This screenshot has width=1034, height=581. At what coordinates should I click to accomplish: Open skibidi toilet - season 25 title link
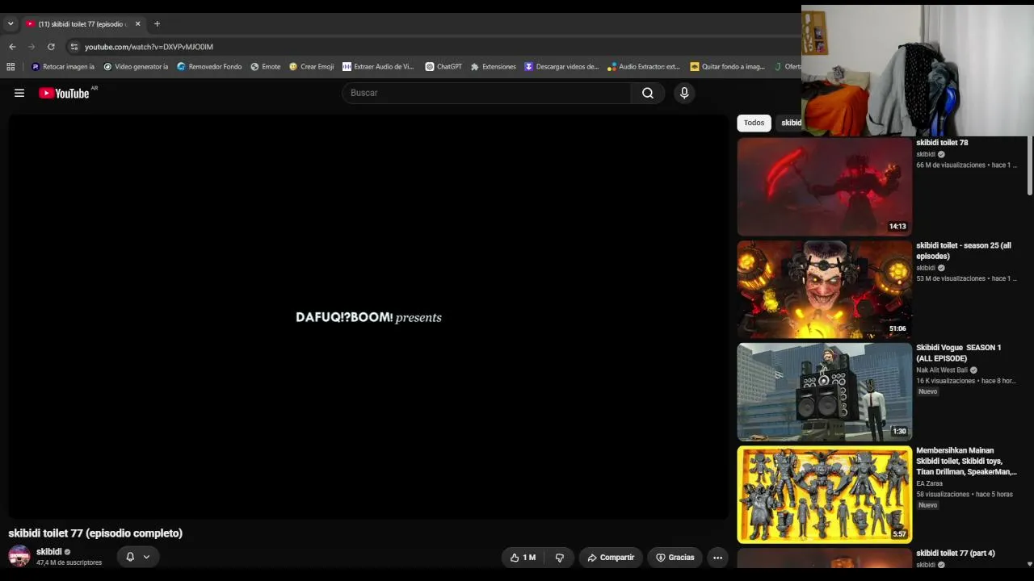tap(964, 251)
